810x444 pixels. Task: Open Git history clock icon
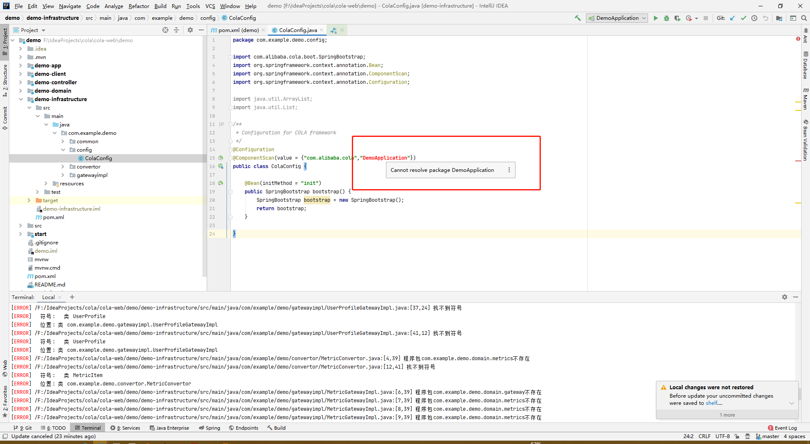(754, 18)
